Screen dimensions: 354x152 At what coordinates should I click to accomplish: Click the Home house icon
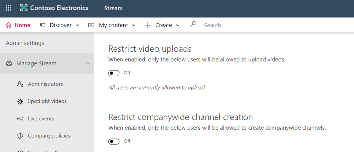coord(9,25)
